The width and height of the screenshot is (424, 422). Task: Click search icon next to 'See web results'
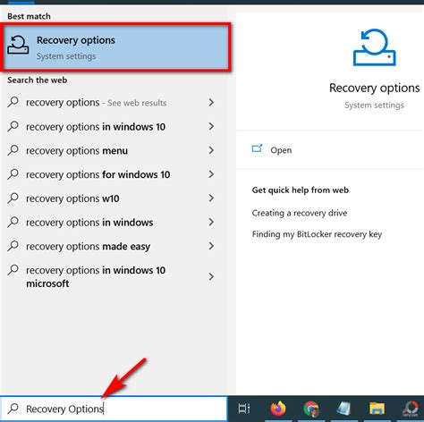pos(13,102)
